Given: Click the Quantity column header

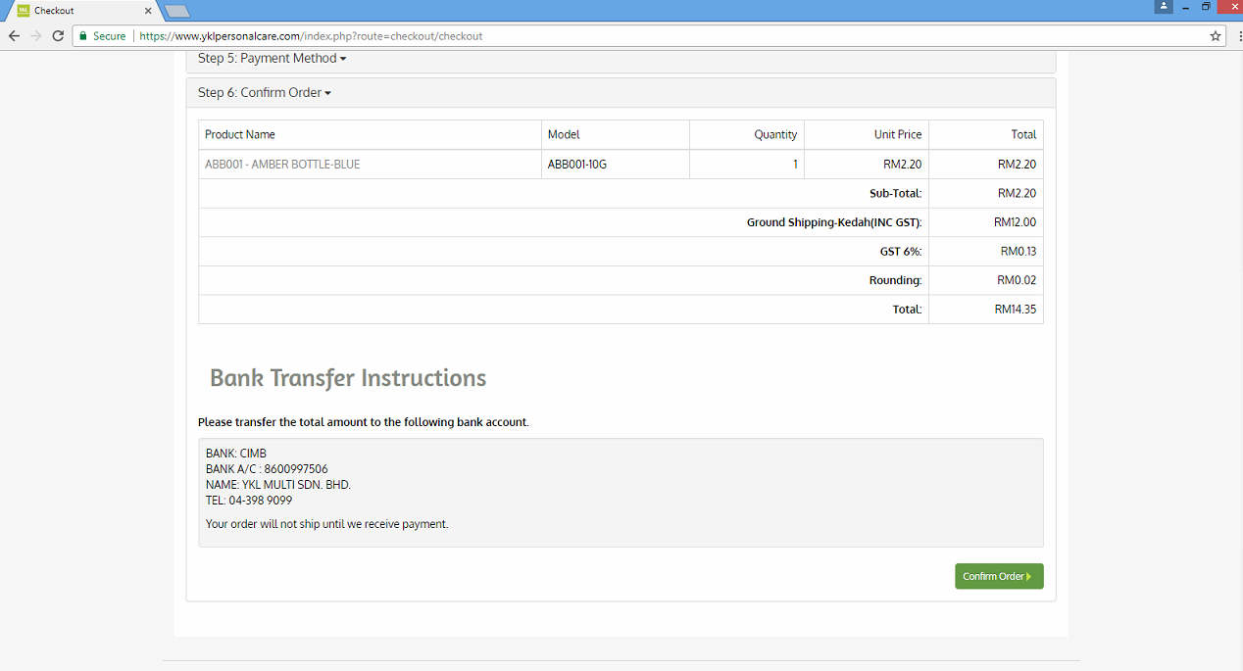Looking at the screenshot, I should point(775,135).
